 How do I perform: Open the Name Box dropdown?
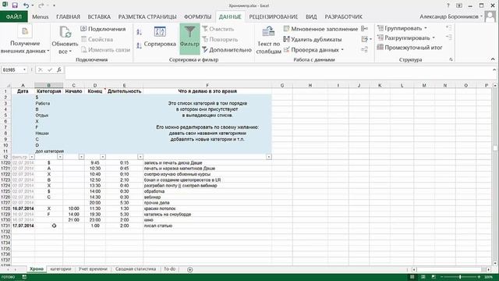pyautogui.click(x=24, y=69)
